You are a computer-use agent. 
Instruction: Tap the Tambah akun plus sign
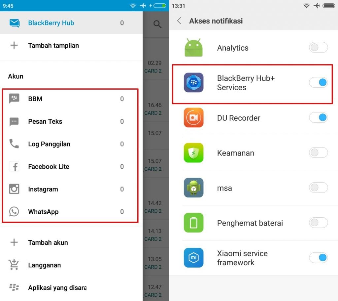coord(14,242)
